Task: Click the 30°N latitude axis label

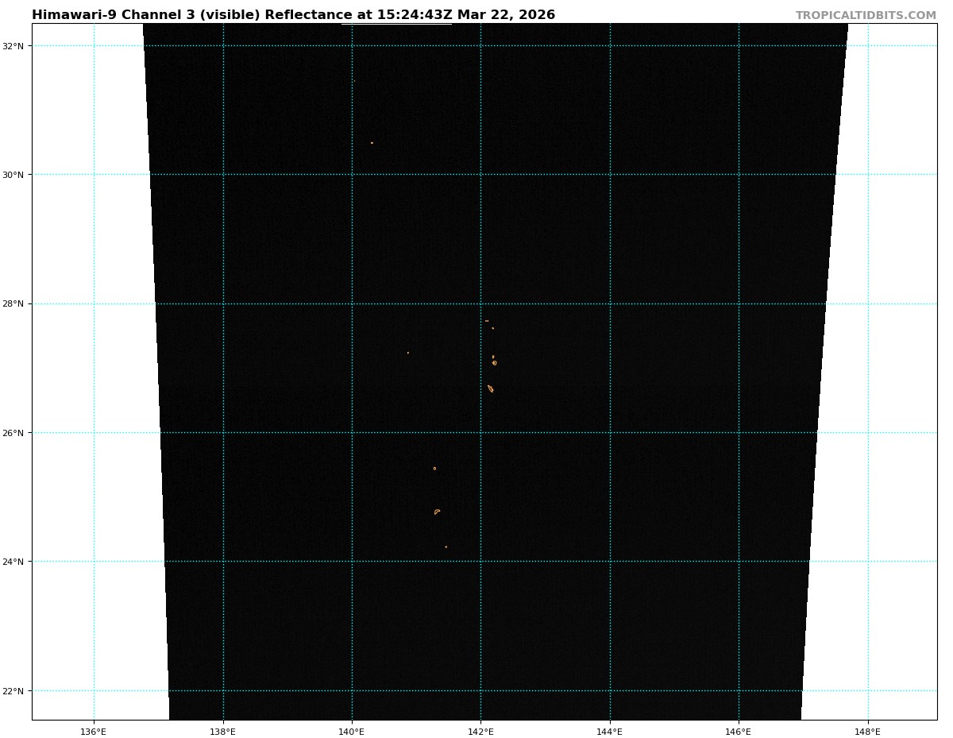Action: (13, 175)
